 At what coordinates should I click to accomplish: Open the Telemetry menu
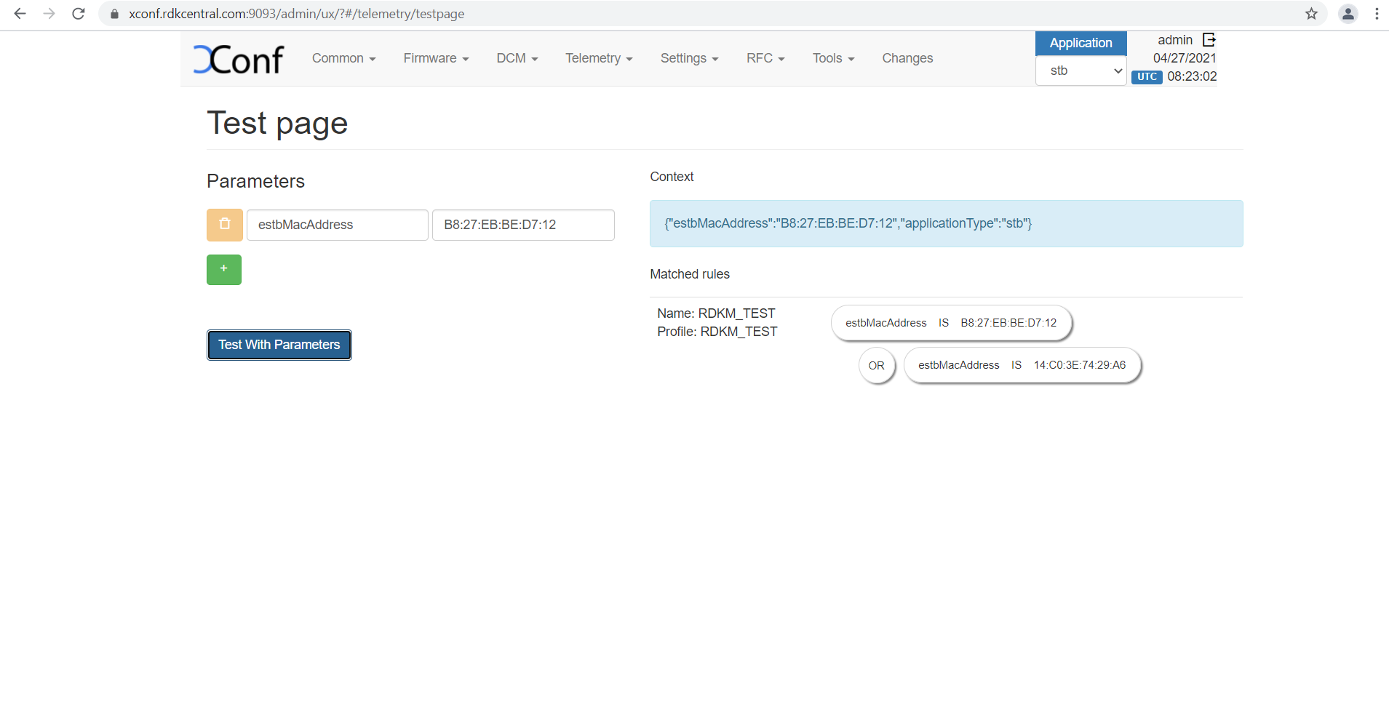(598, 58)
